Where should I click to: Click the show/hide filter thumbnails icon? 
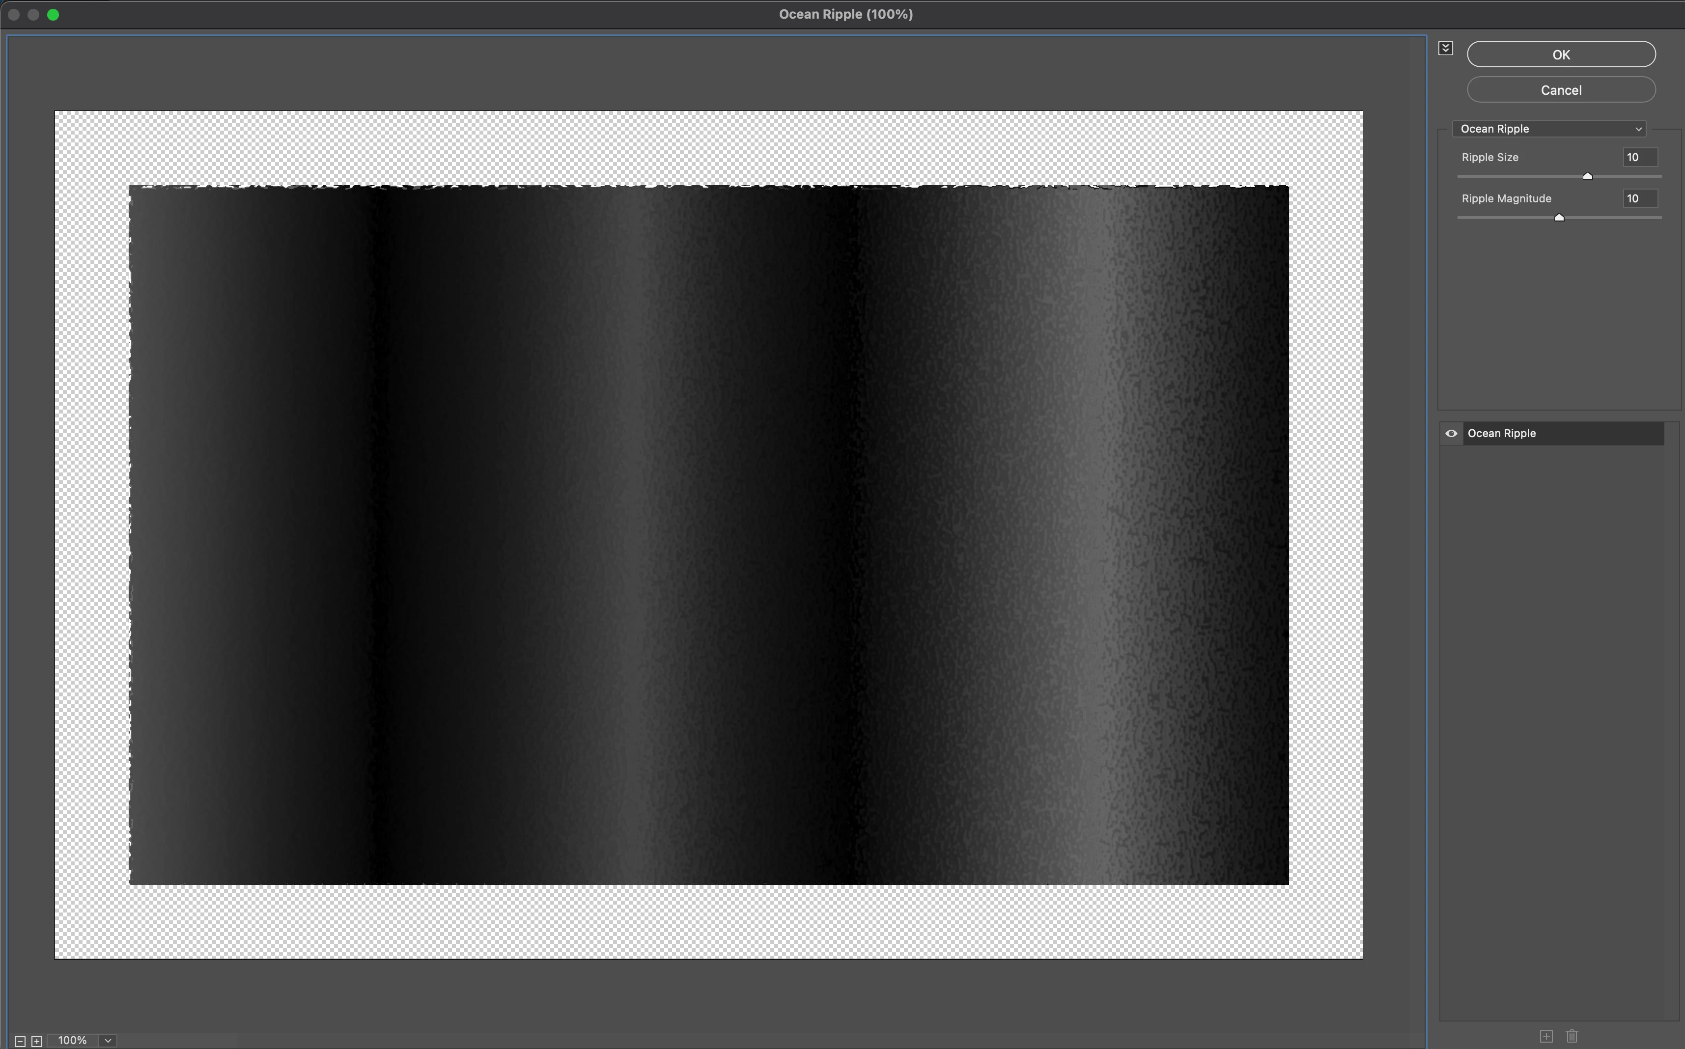click(1446, 48)
